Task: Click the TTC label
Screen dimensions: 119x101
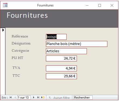Action: point(16,75)
